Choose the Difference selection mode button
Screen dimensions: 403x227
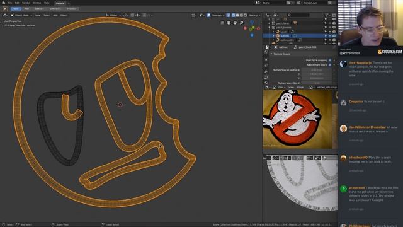(x=55, y=9)
